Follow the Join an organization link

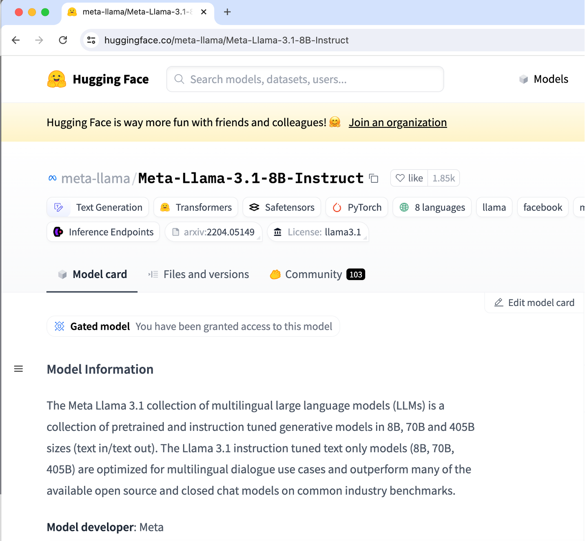click(x=397, y=122)
